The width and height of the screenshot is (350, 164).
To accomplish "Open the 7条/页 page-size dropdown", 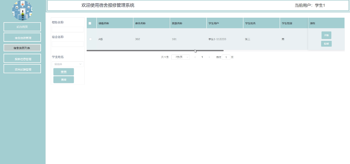I will (x=181, y=57).
